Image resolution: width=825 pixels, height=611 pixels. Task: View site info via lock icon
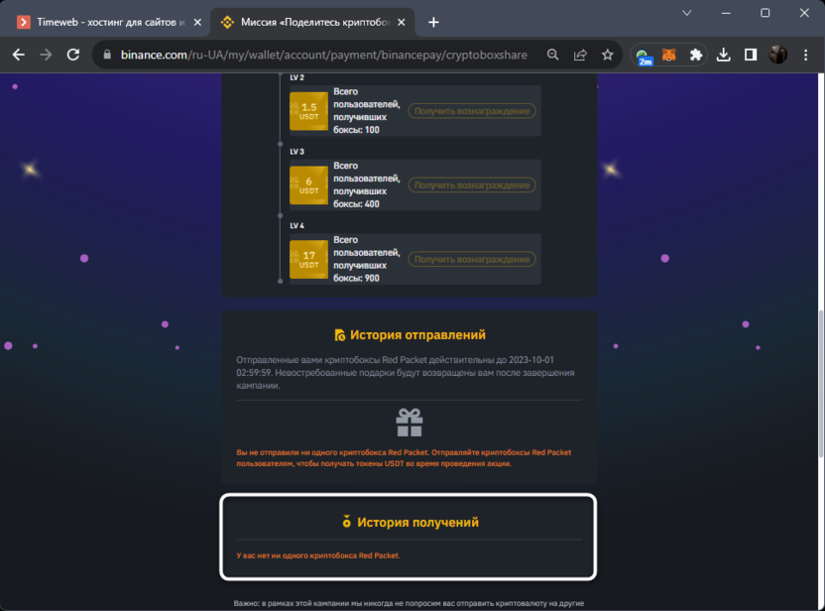(107, 55)
